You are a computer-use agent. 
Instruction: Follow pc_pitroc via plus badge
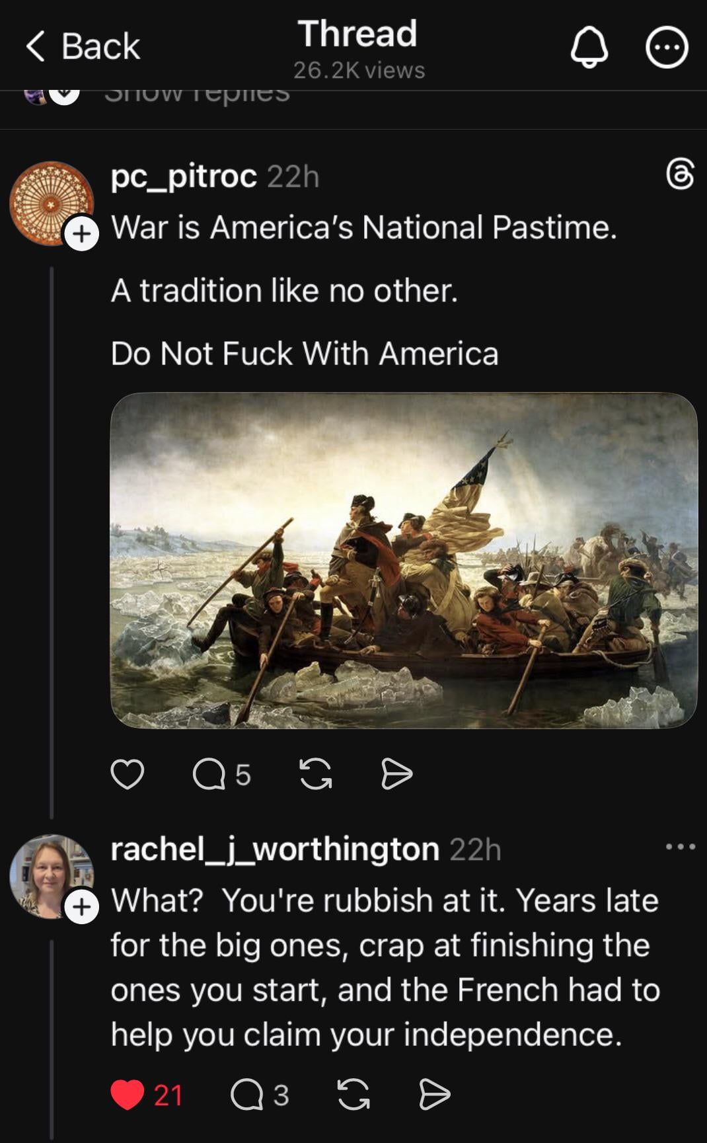pos(81,234)
